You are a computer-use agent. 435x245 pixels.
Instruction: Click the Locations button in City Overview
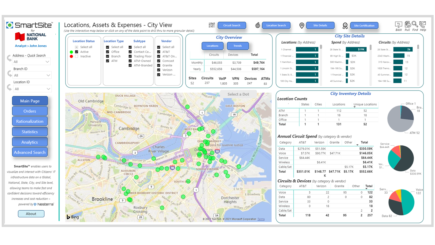[212, 46]
